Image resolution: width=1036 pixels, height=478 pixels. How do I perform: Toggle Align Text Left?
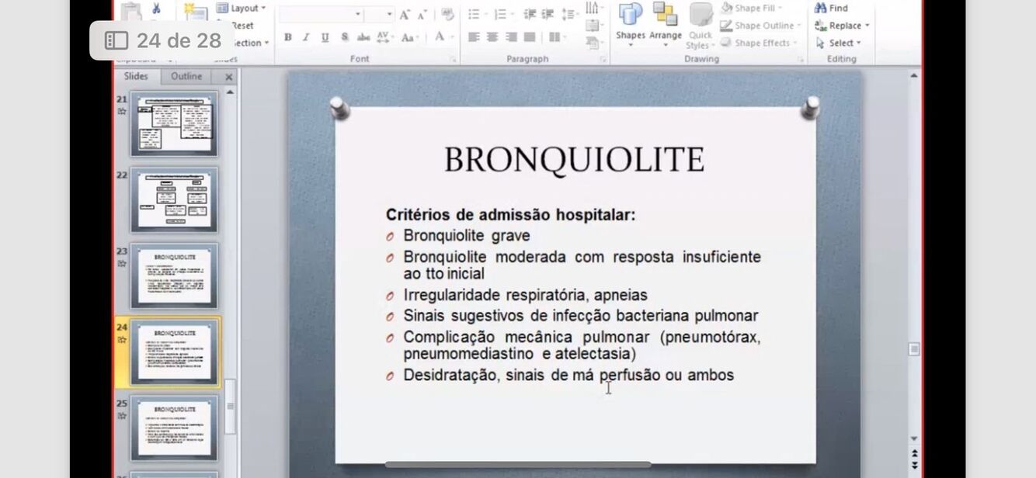tap(474, 36)
